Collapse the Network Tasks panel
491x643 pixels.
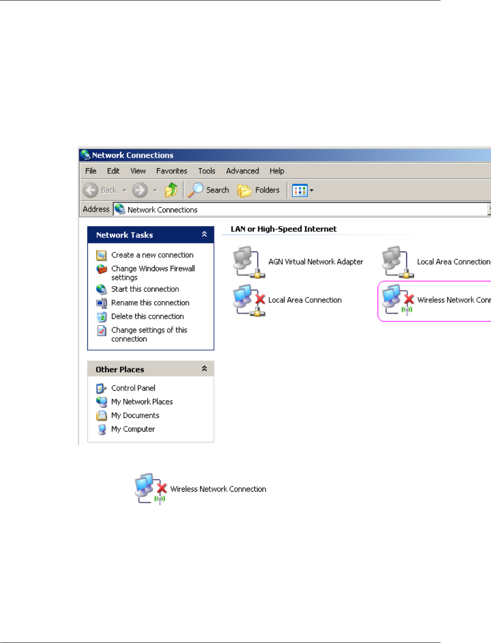click(x=204, y=234)
